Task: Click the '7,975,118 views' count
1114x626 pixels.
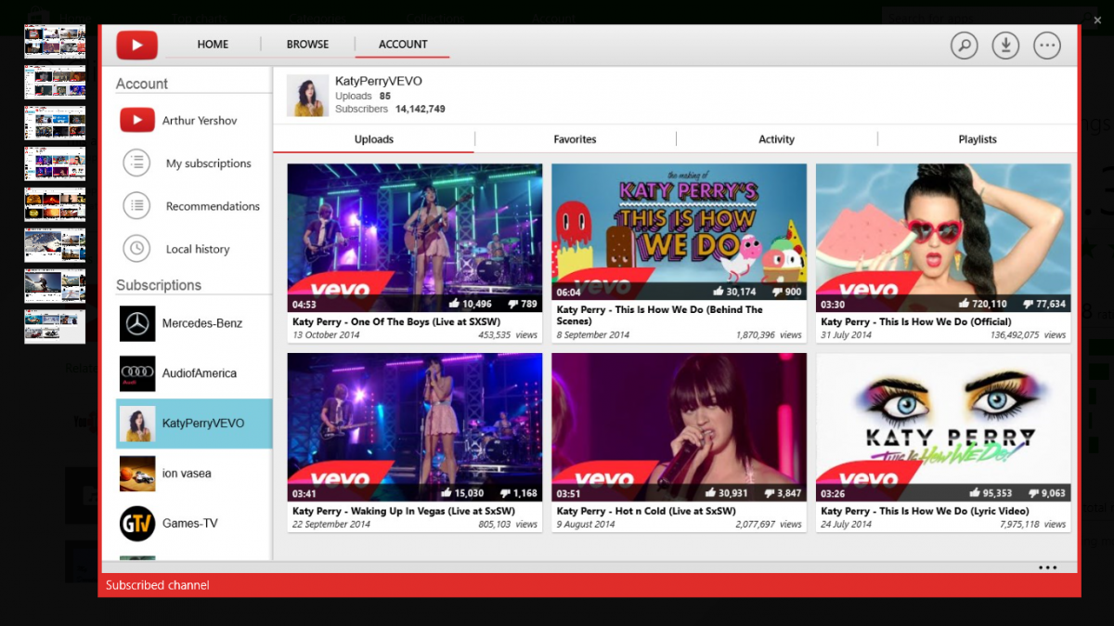Action: [x=1033, y=525]
